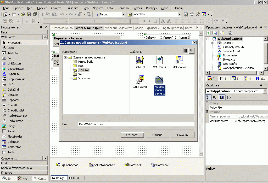The width and height of the screenshot is (268, 183).
Task: Click the Refresh icon in Solution Explorer
Action: (209, 33)
